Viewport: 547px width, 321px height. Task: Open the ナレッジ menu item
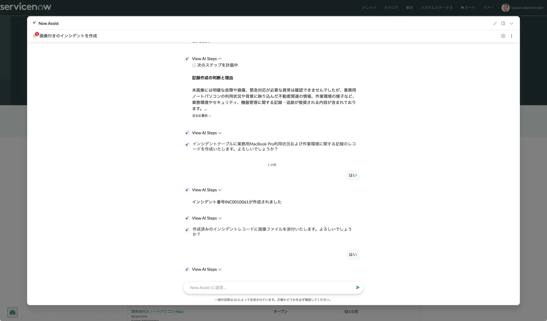369,8
